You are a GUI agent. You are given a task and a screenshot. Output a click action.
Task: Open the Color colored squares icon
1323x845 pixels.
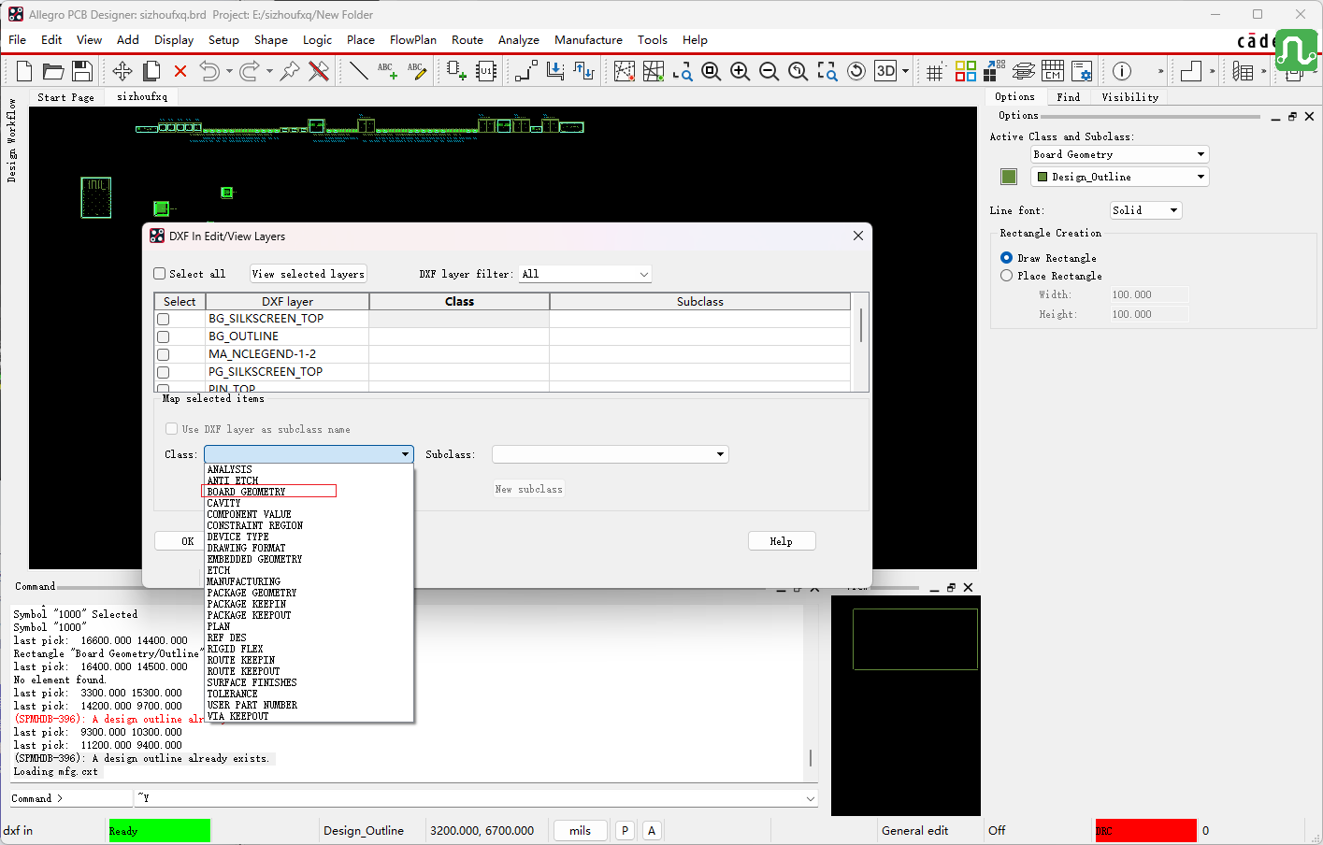[966, 71]
